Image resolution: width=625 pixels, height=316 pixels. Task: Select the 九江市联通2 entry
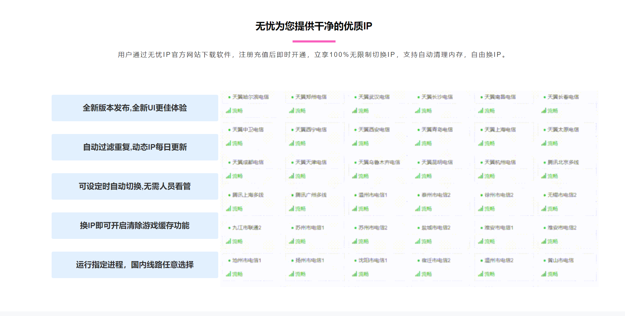pos(247,228)
